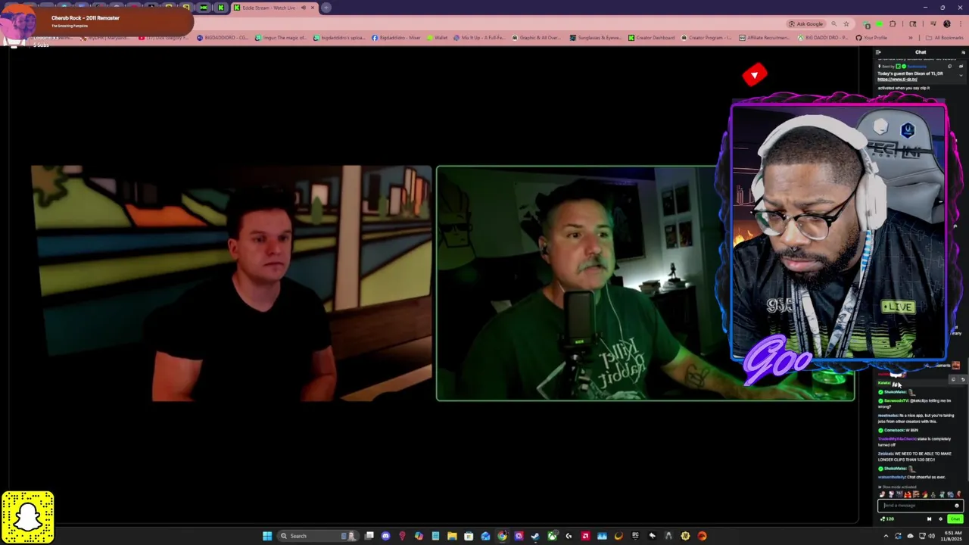Open Discord from the taskbar

click(385, 536)
